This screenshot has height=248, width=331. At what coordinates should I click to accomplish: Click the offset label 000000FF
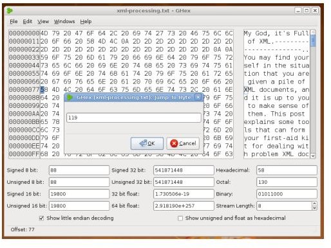point(24,154)
